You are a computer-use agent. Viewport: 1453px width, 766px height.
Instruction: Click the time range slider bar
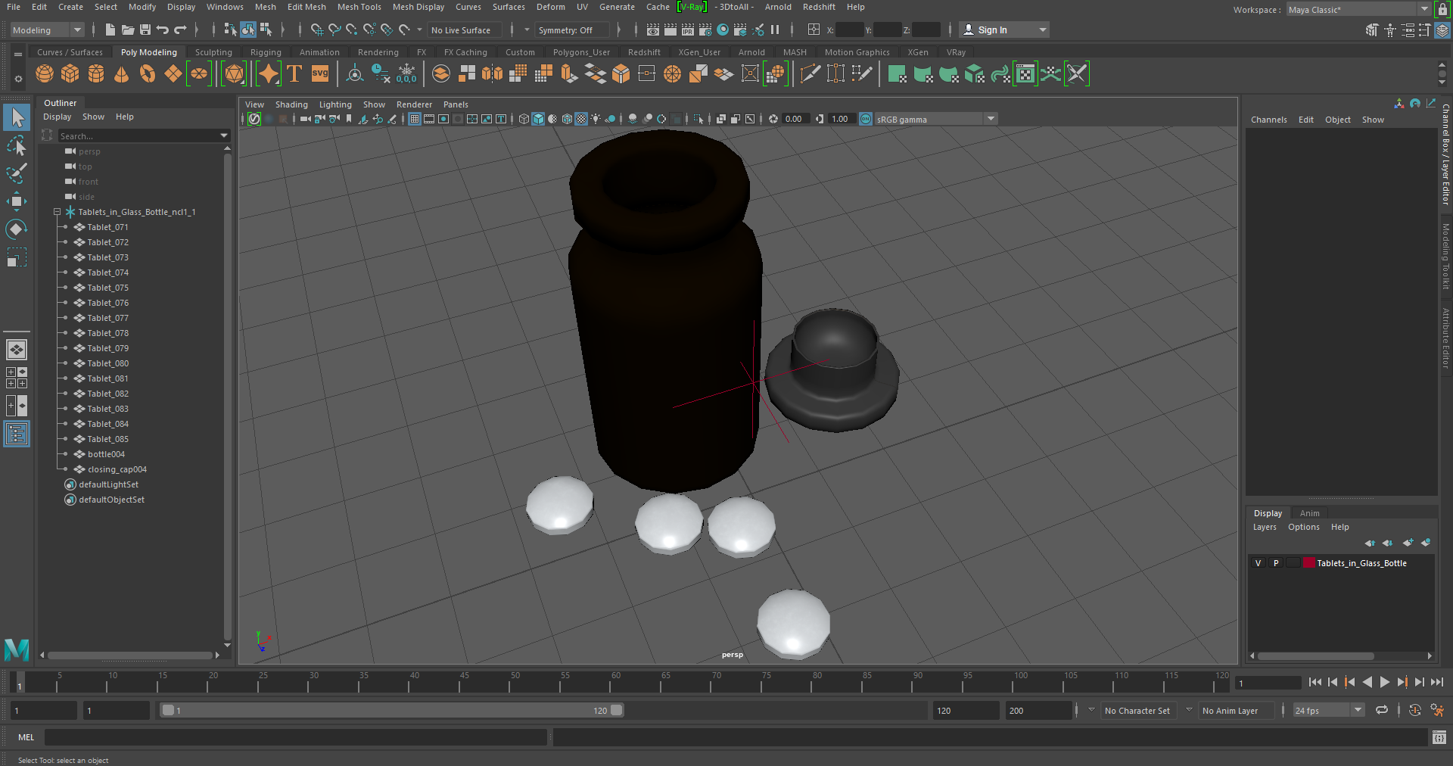pyautogui.click(x=392, y=710)
